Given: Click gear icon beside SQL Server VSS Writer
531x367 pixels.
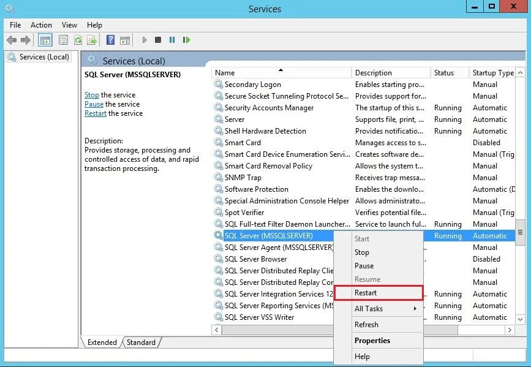Looking at the screenshot, I should tap(219, 317).
